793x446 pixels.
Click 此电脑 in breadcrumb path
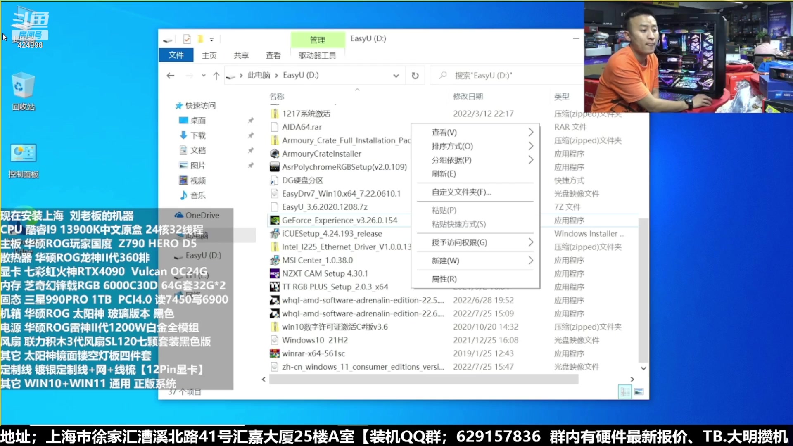point(259,75)
